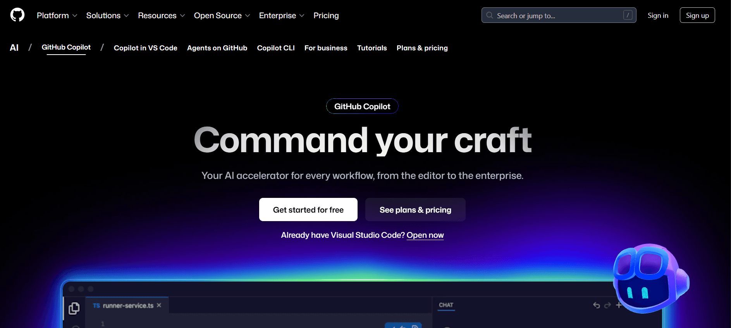Image resolution: width=731 pixels, height=328 pixels.
Task: Click the search magnifier icon
Action: point(490,15)
